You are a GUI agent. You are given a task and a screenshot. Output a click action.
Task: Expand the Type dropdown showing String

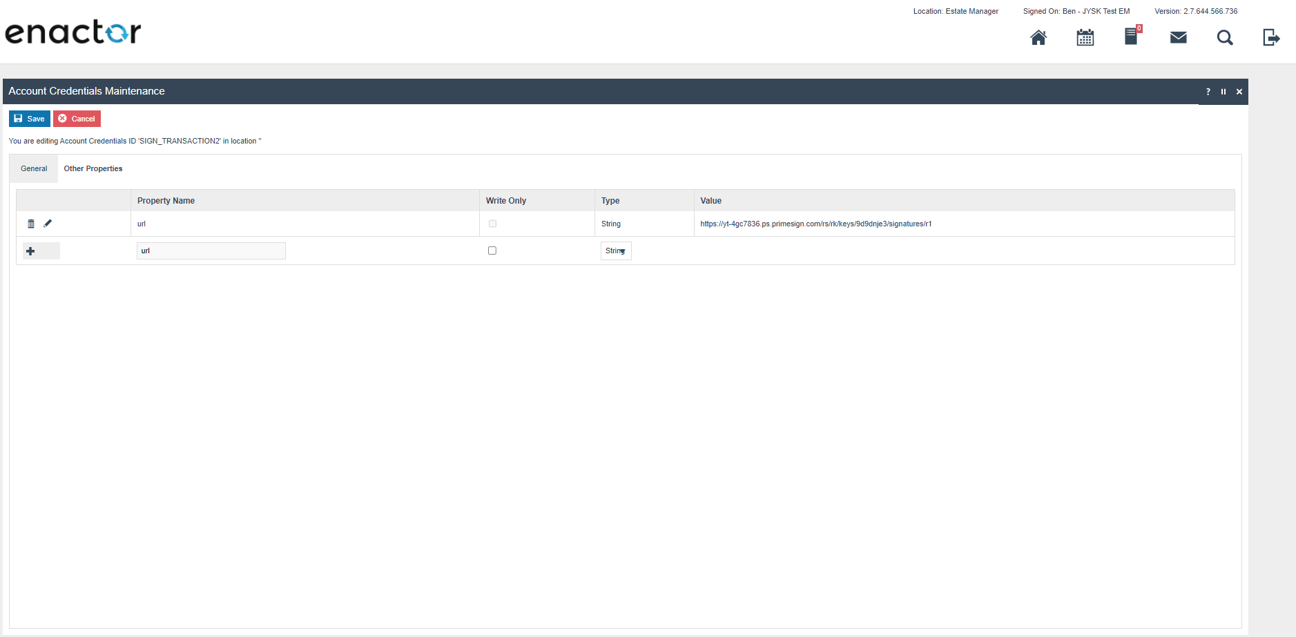coord(616,251)
